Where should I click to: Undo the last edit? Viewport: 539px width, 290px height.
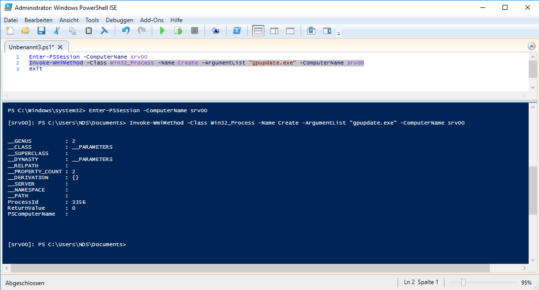tap(126, 31)
